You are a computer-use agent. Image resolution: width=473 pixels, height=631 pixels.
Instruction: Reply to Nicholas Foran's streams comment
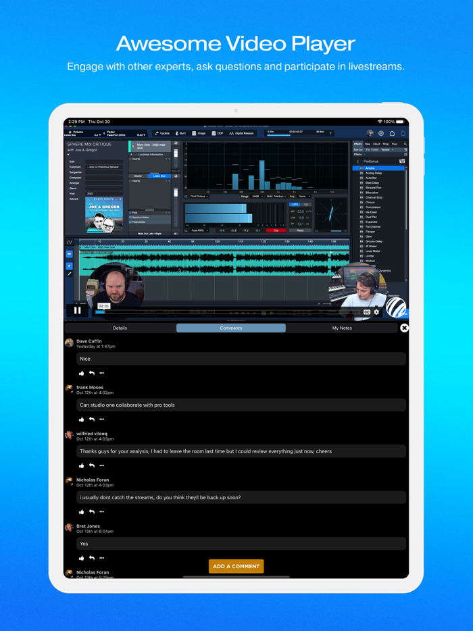click(92, 512)
